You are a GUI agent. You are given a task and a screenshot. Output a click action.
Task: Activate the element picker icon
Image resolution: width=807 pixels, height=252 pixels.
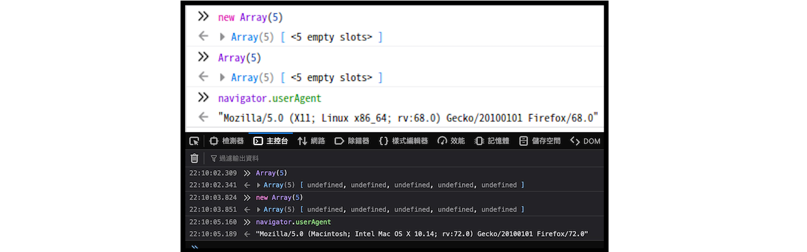click(x=194, y=141)
